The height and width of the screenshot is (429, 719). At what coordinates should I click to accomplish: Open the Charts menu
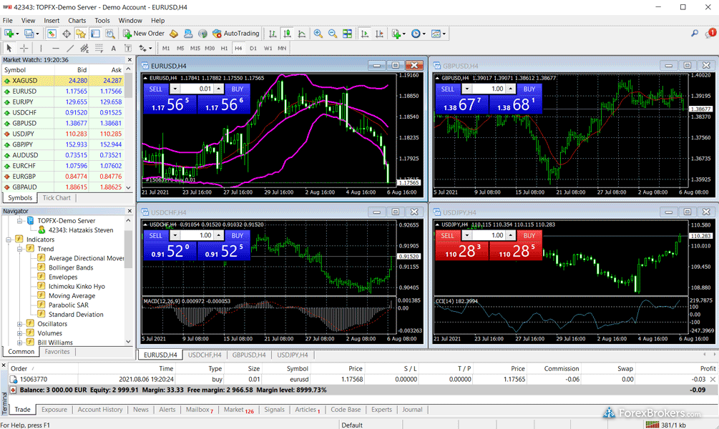point(77,21)
